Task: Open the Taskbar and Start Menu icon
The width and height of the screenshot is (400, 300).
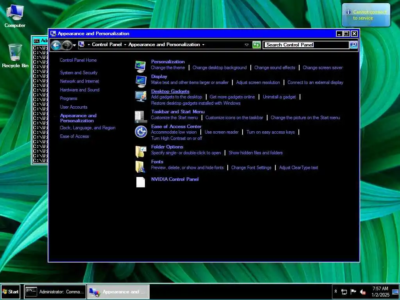Action: [141, 117]
